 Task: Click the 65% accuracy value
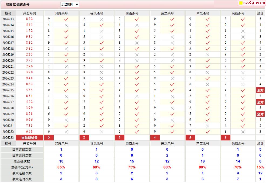coord(61,167)
